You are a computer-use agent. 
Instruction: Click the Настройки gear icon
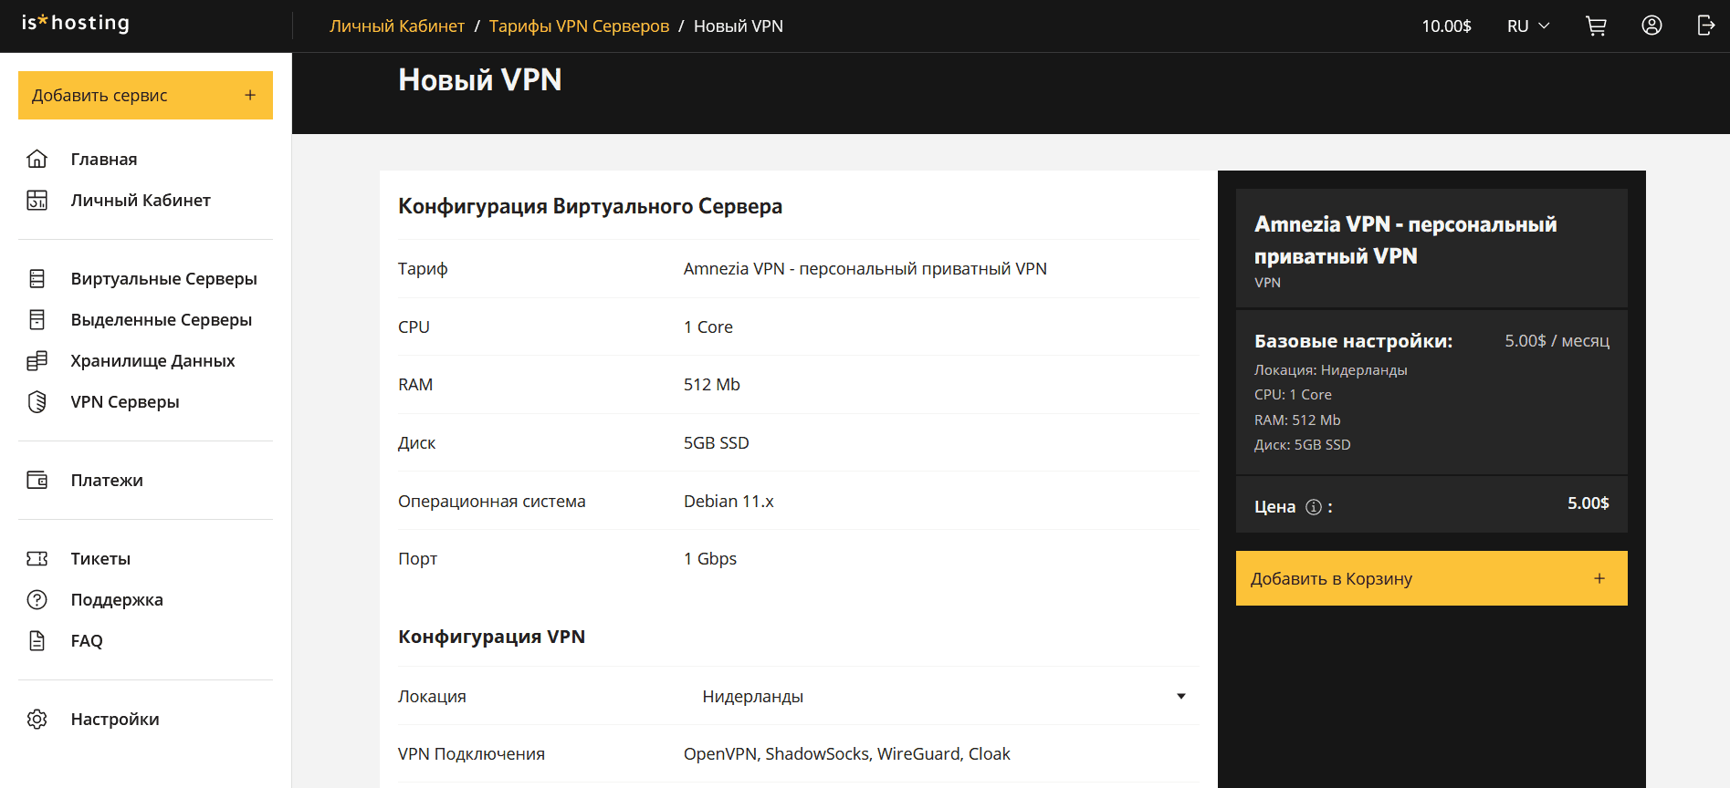(x=37, y=720)
